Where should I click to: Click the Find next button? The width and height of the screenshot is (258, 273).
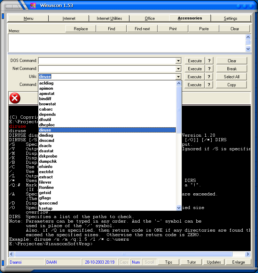click(142, 29)
